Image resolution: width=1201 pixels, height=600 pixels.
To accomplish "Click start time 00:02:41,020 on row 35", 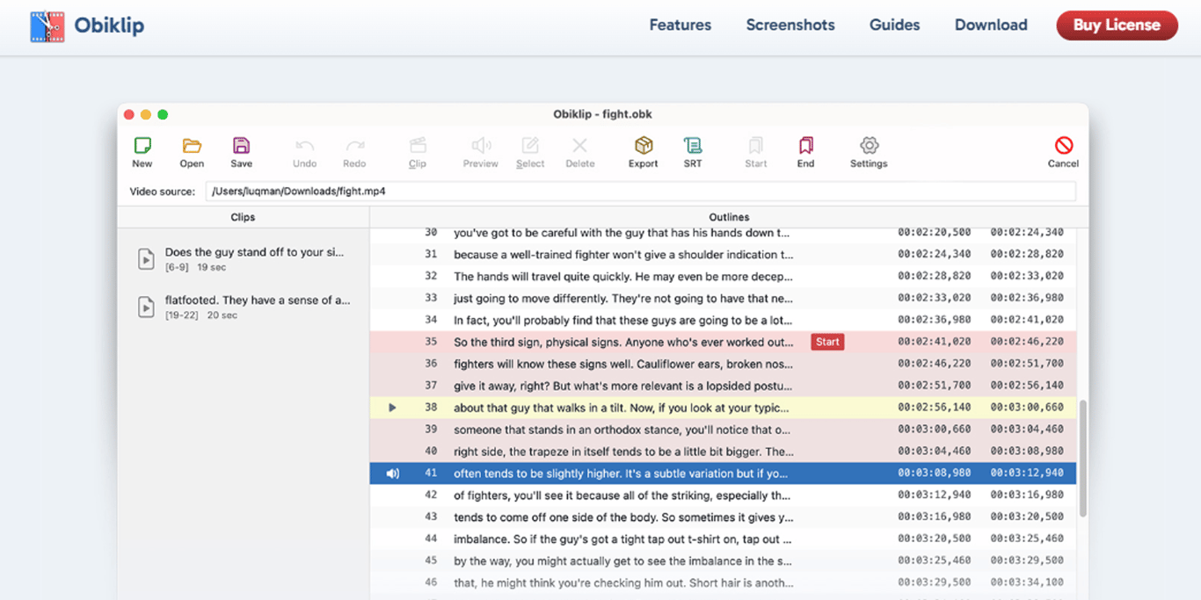I will coord(935,342).
